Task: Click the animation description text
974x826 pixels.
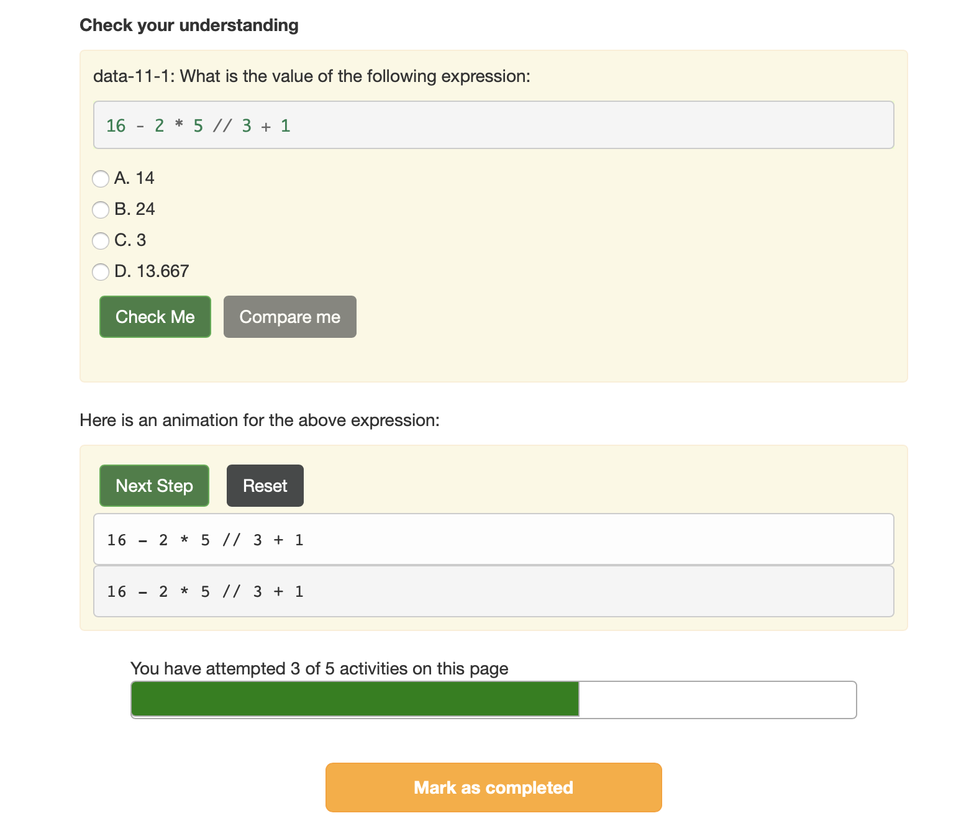Action: pos(260,420)
